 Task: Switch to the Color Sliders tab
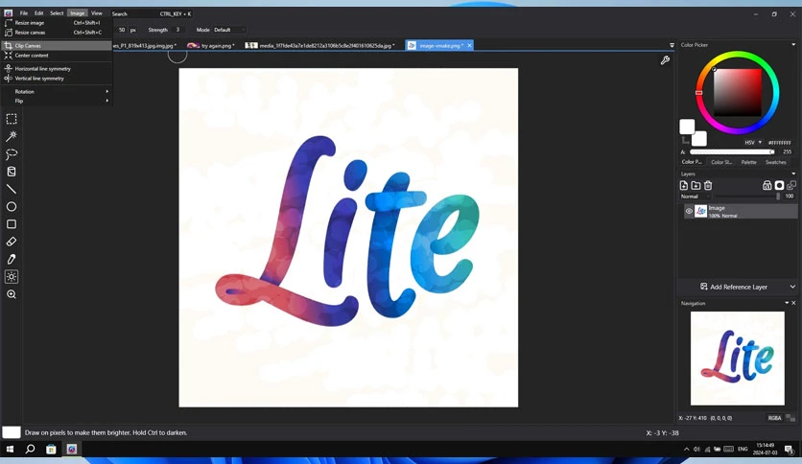pyautogui.click(x=721, y=162)
